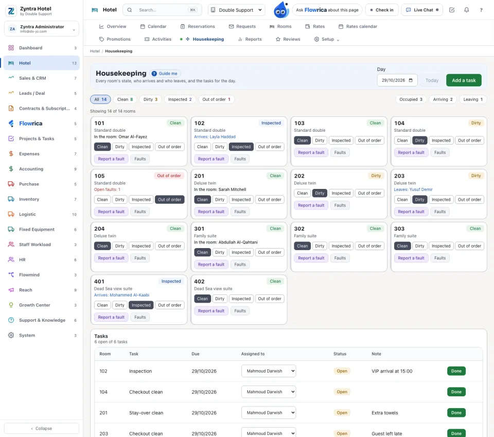The width and height of the screenshot is (494, 437).
Task: Open the checklist tasks icon in header
Action: pyautogui.click(x=452, y=10)
